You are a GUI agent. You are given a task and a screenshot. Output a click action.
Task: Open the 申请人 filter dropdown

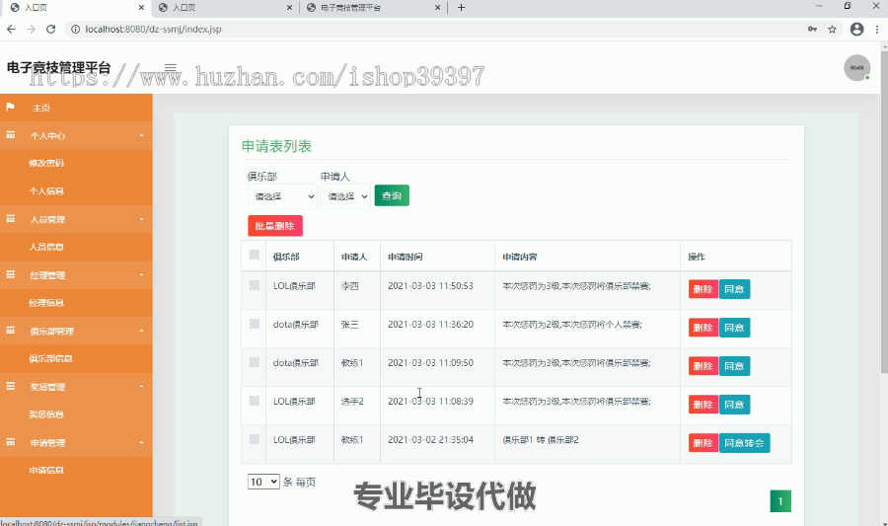click(x=345, y=196)
